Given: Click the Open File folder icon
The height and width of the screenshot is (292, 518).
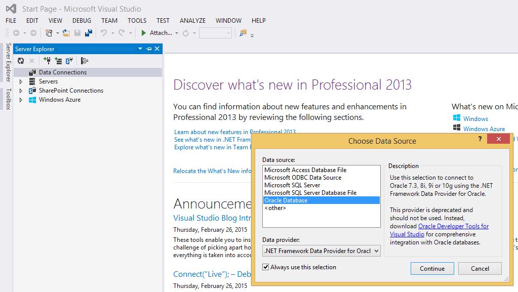Looking at the screenshot, I should coord(66,33).
